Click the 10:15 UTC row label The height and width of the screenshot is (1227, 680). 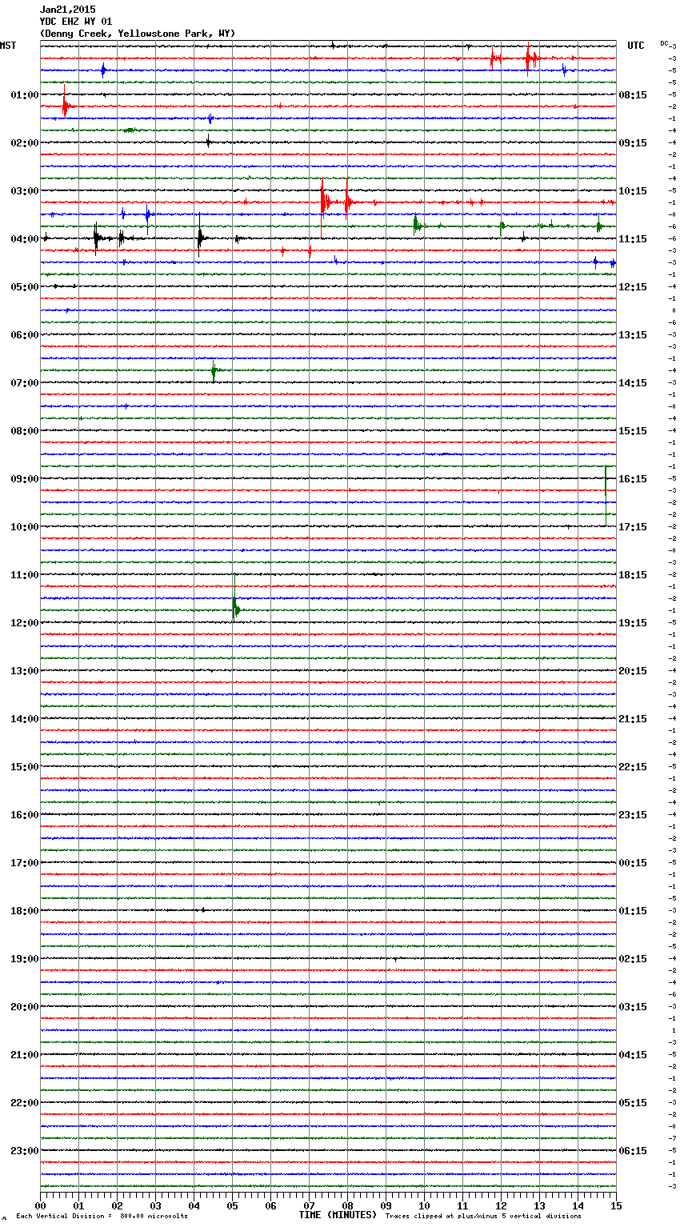[633, 191]
